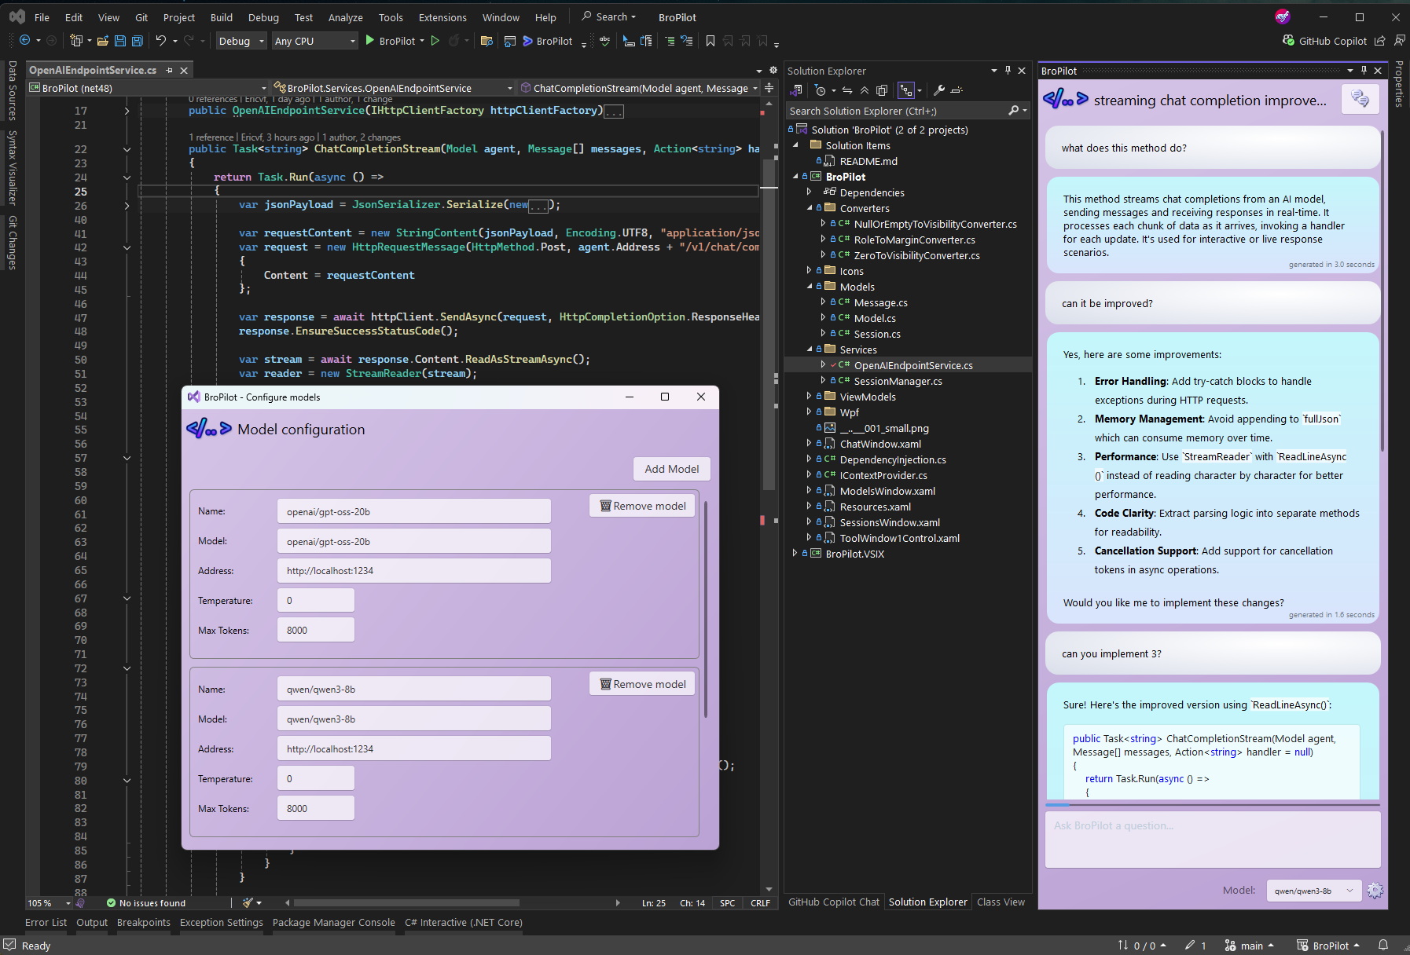Open Package Manager Console tab

334,923
